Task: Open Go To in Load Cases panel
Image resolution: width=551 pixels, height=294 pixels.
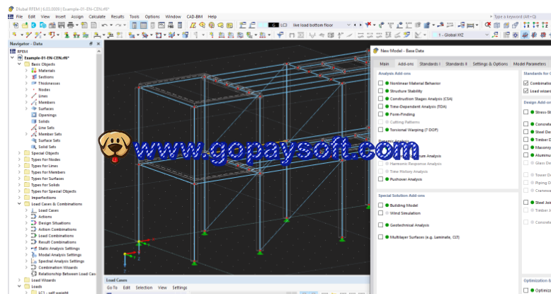Action: [x=112, y=288]
